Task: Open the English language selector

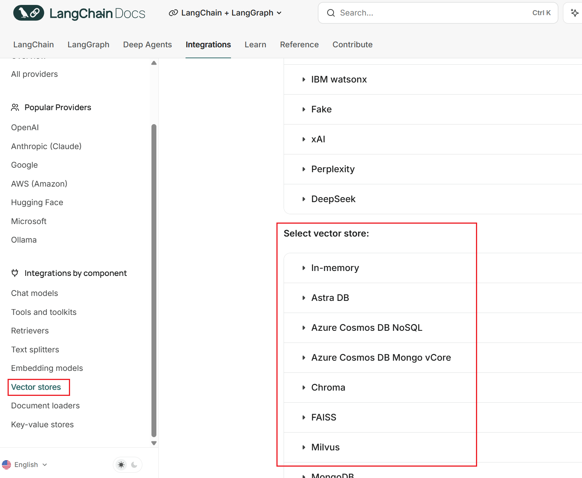Action: click(x=25, y=465)
